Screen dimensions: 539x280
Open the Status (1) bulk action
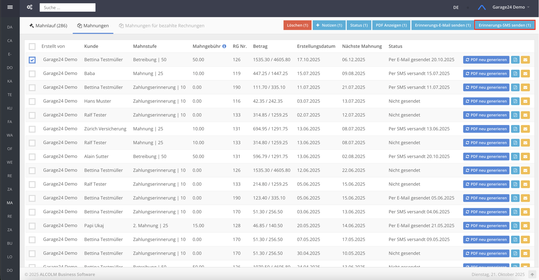[x=359, y=25]
